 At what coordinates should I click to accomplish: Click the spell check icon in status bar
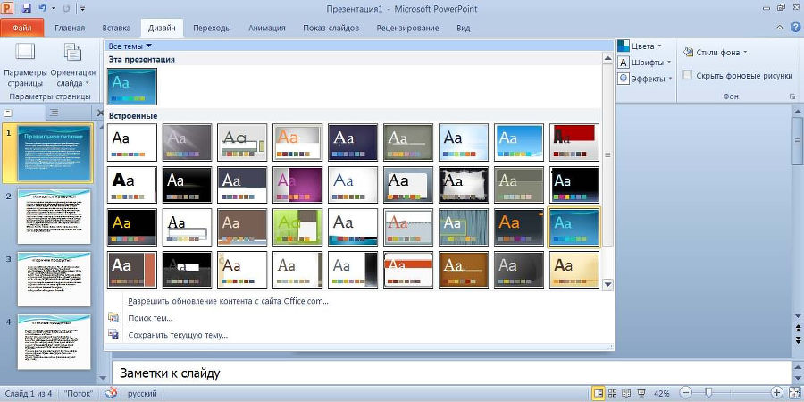point(112,393)
